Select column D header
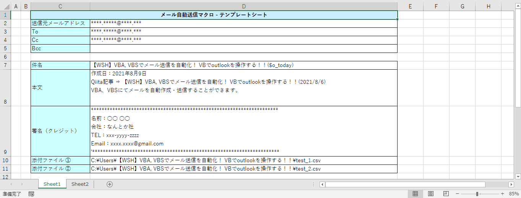This screenshot has width=521, height=198. pyautogui.click(x=244, y=6)
